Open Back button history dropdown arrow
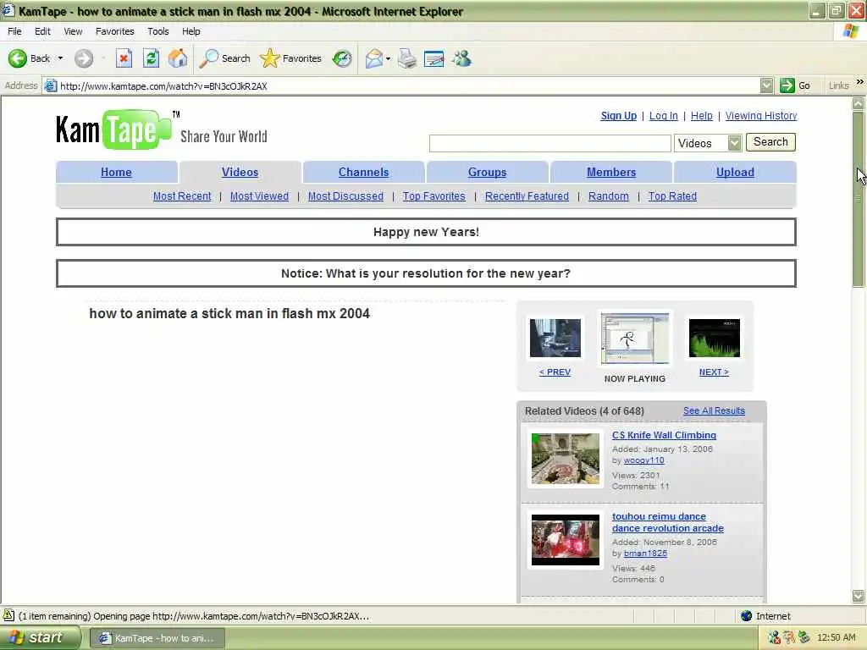 click(x=60, y=58)
